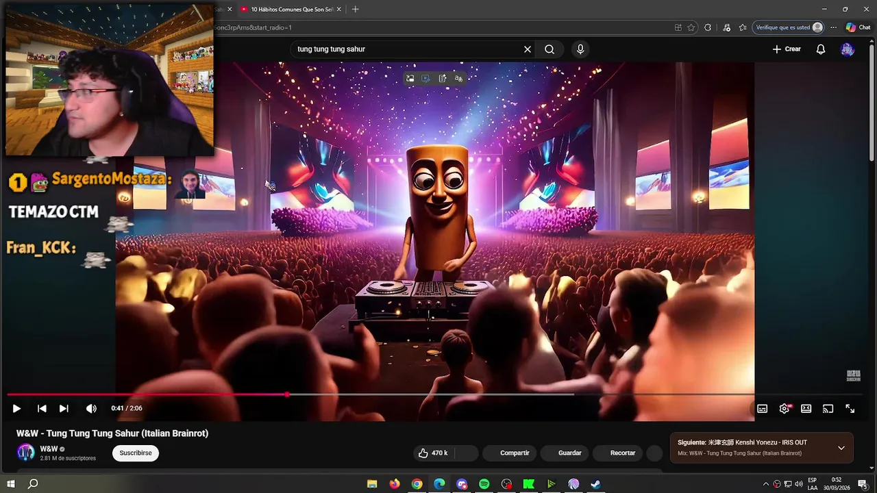Open the browser extensions puzzle icon
877x493 pixels.
[708, 27]
